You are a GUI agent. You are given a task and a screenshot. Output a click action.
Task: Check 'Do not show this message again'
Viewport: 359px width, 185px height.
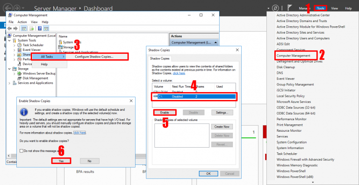click(x=22, y=151)
